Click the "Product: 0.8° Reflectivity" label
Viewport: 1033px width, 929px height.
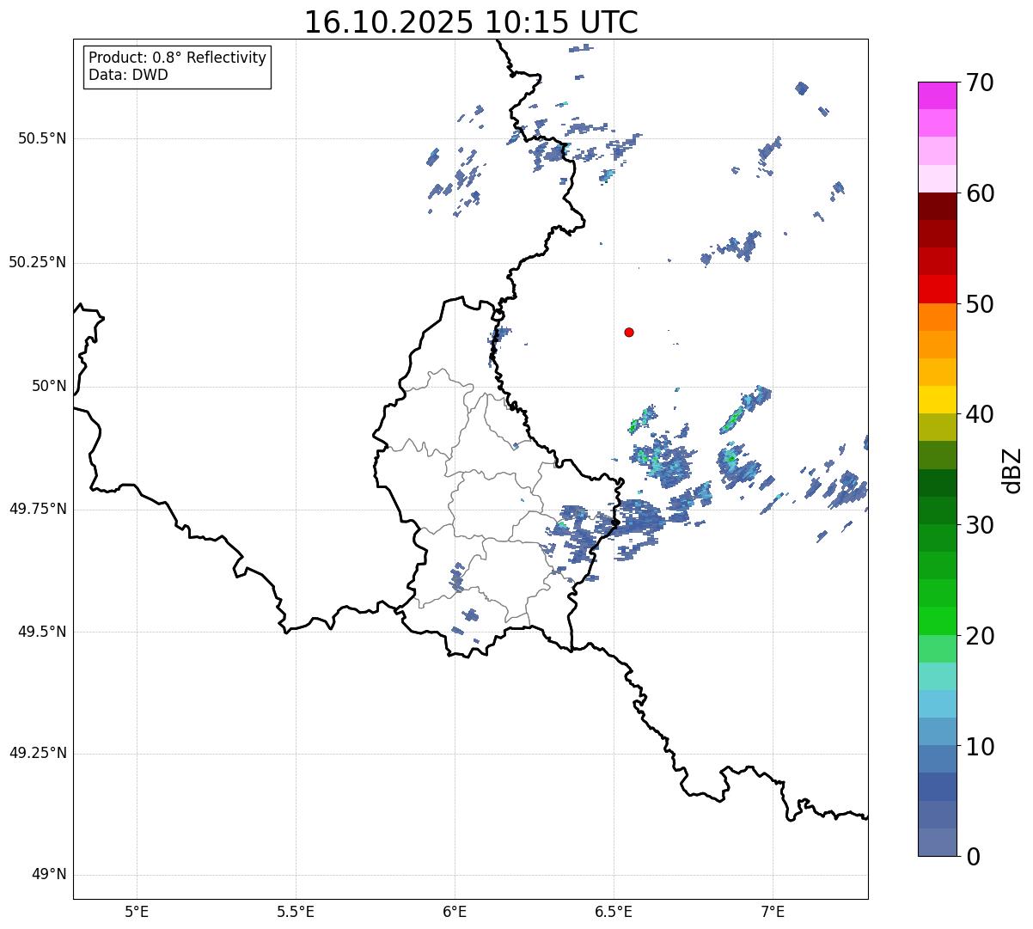178,58
